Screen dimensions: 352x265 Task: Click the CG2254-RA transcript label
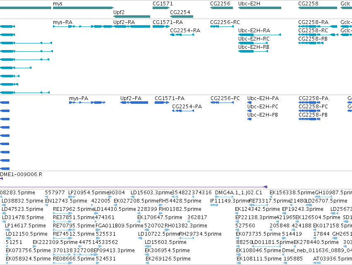coord(185,31)
